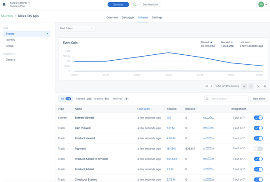Click the sparkline chart for Screen Viewed
Viewport: 270px width, 182px height.
click(208, 118)
